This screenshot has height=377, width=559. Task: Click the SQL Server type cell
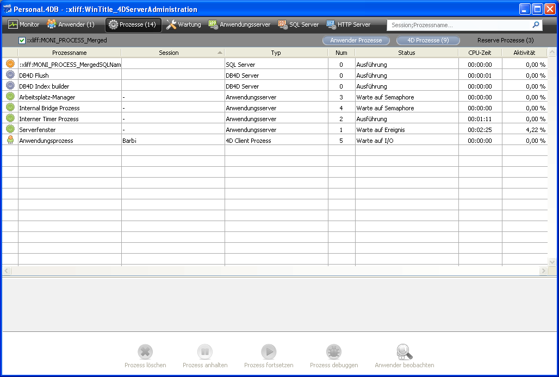click(276, 65)
